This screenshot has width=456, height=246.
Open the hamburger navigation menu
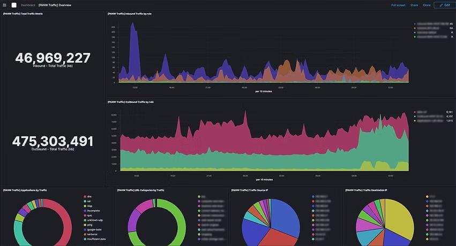click(x=4, y=5)
